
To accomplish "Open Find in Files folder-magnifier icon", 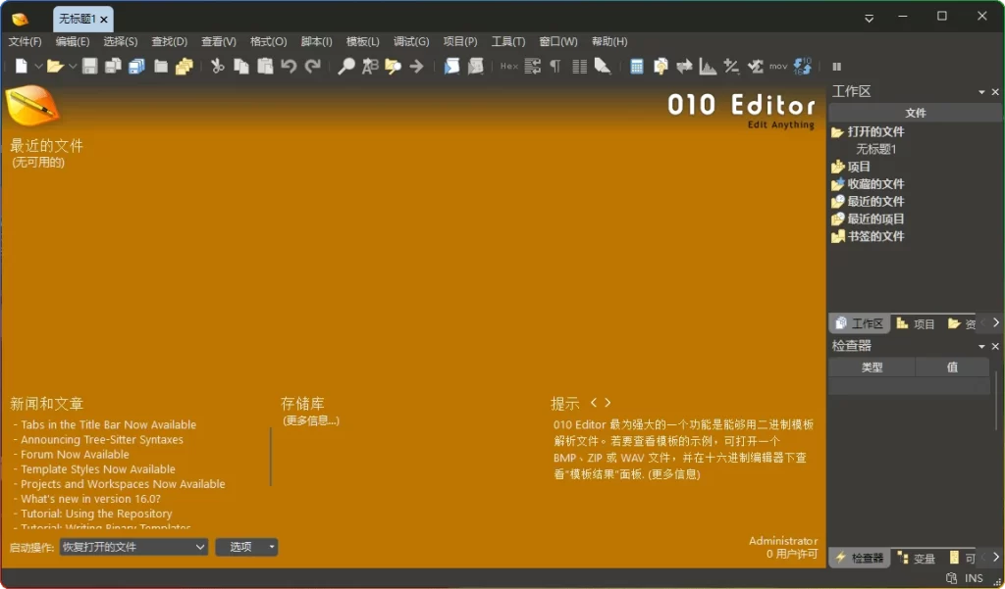I will (393, 66).
